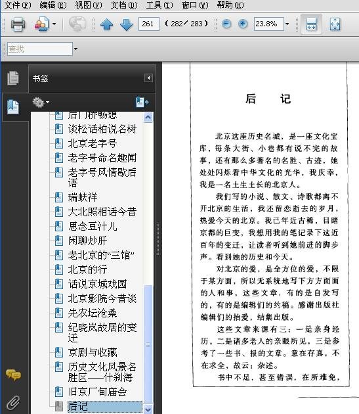The image size is (359, 414).
Task: Open the 视图(V) menu
Action: coord(89,5)
